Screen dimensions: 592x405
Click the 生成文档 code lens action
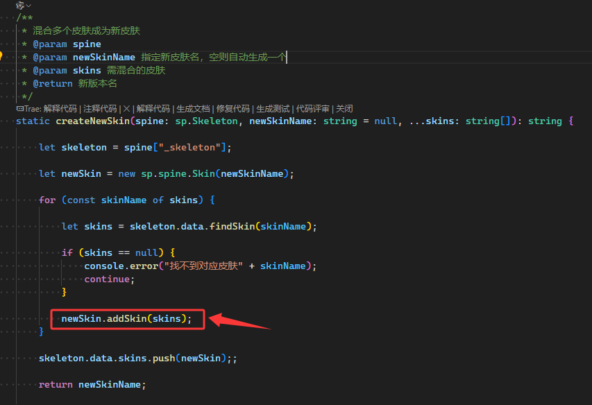[194, 109]
